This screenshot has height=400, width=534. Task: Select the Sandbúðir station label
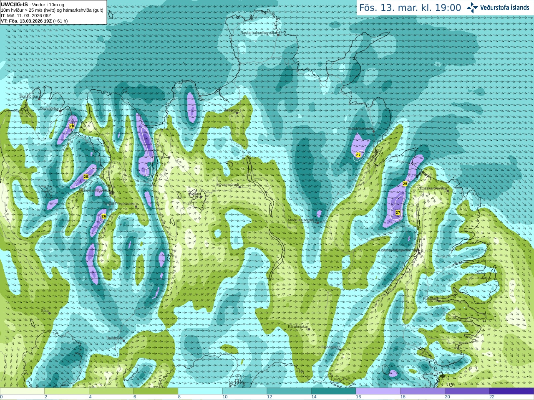coord(114,338)
